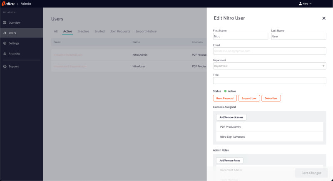Open the Join Requests tab
Screen dimensions: 333x181
120,31
